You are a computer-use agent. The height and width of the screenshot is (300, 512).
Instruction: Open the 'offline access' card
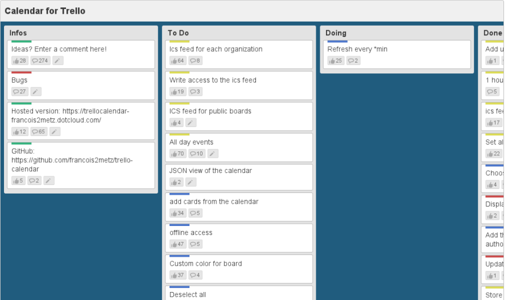pyautogui.click(x=239, y=238)
